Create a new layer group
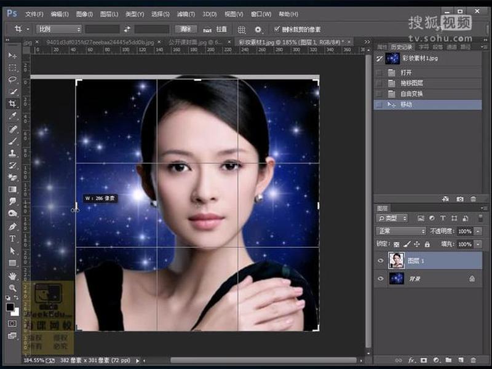The width and height of the screenshot is (492, 369). (448, 360)
